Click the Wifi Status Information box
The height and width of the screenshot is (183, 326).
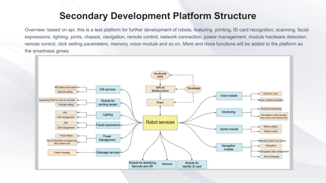[66, 87]
